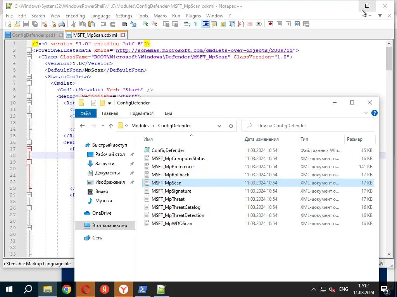Click the Zoom In magnifier icon
397x297 pixels.
click(x=145, y=24)
